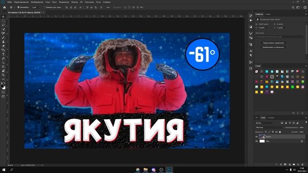
Task: Click the lock all padlock icon
Action: click(280, 132)
